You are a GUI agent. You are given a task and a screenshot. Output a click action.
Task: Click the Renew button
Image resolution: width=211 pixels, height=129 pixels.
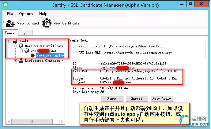(x=112, y=98)
